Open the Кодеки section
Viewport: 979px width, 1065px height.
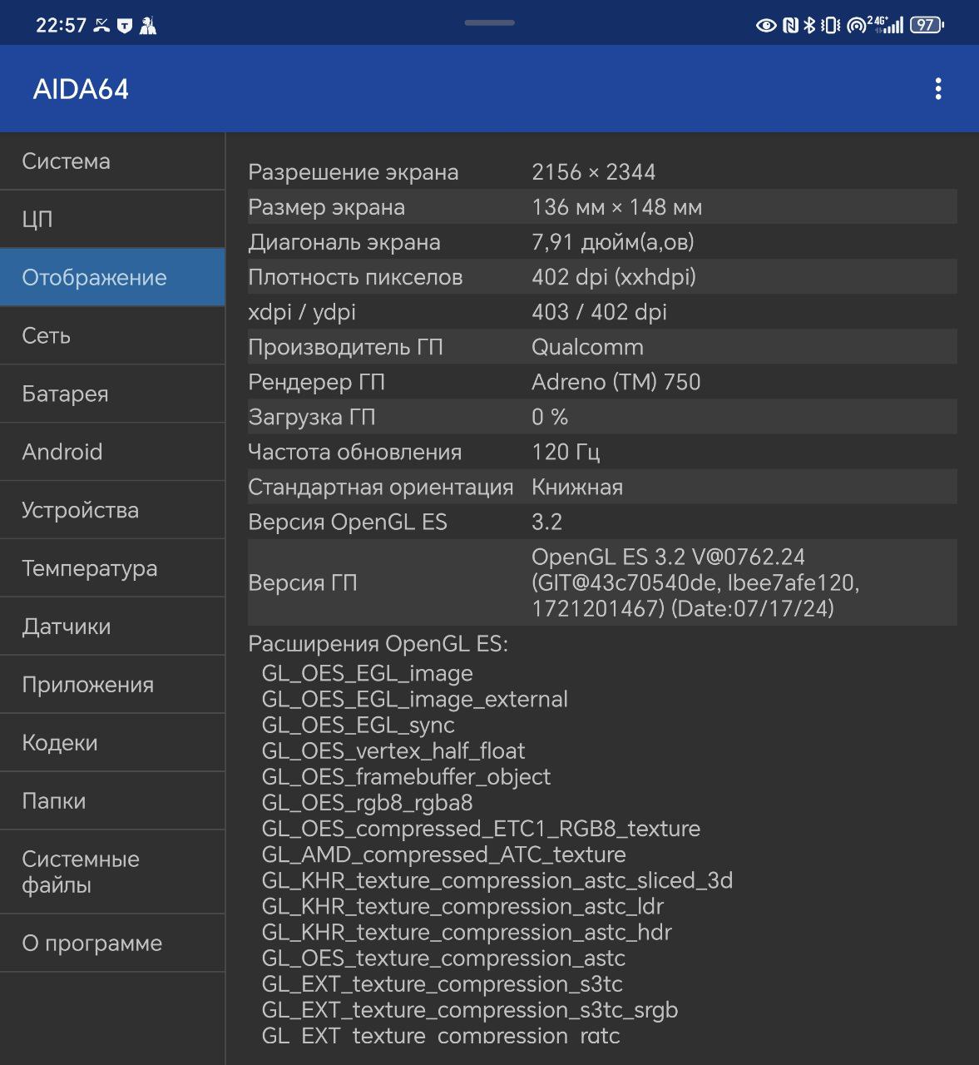pos(112,744)
